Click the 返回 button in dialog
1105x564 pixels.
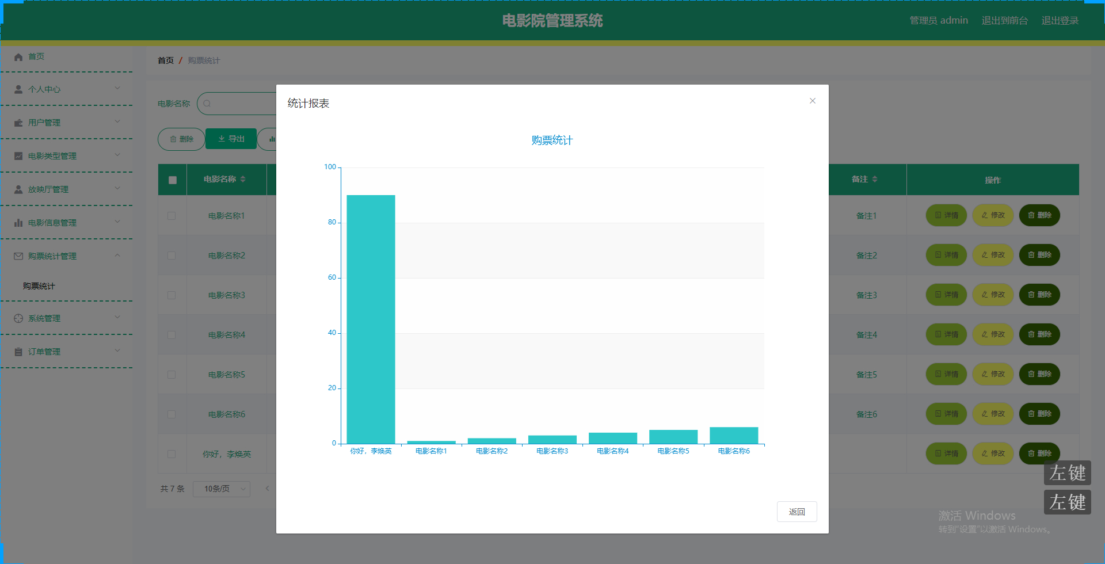797,512
